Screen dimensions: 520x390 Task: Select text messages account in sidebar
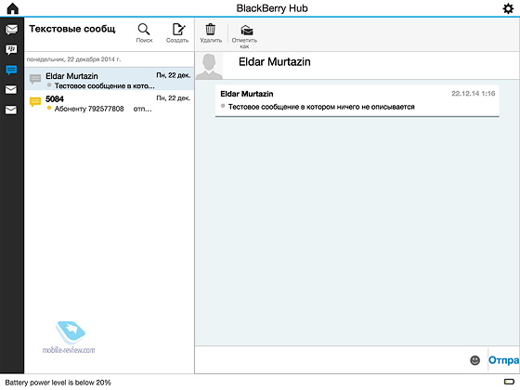click(x=11, y=70)
